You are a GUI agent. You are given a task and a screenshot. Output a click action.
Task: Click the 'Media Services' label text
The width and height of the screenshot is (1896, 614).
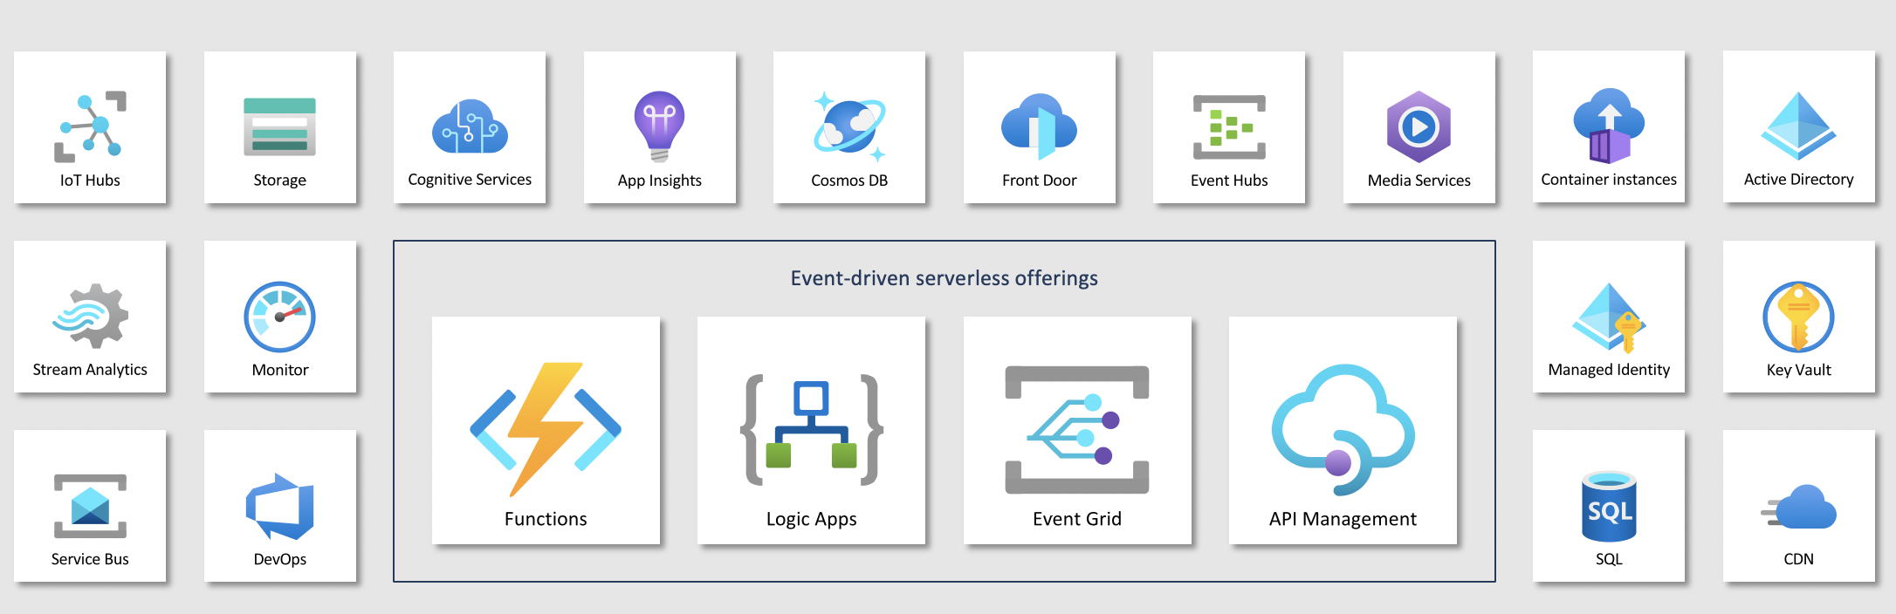(1419, 181)
